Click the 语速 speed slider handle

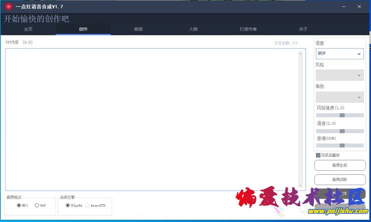[342, 131]
